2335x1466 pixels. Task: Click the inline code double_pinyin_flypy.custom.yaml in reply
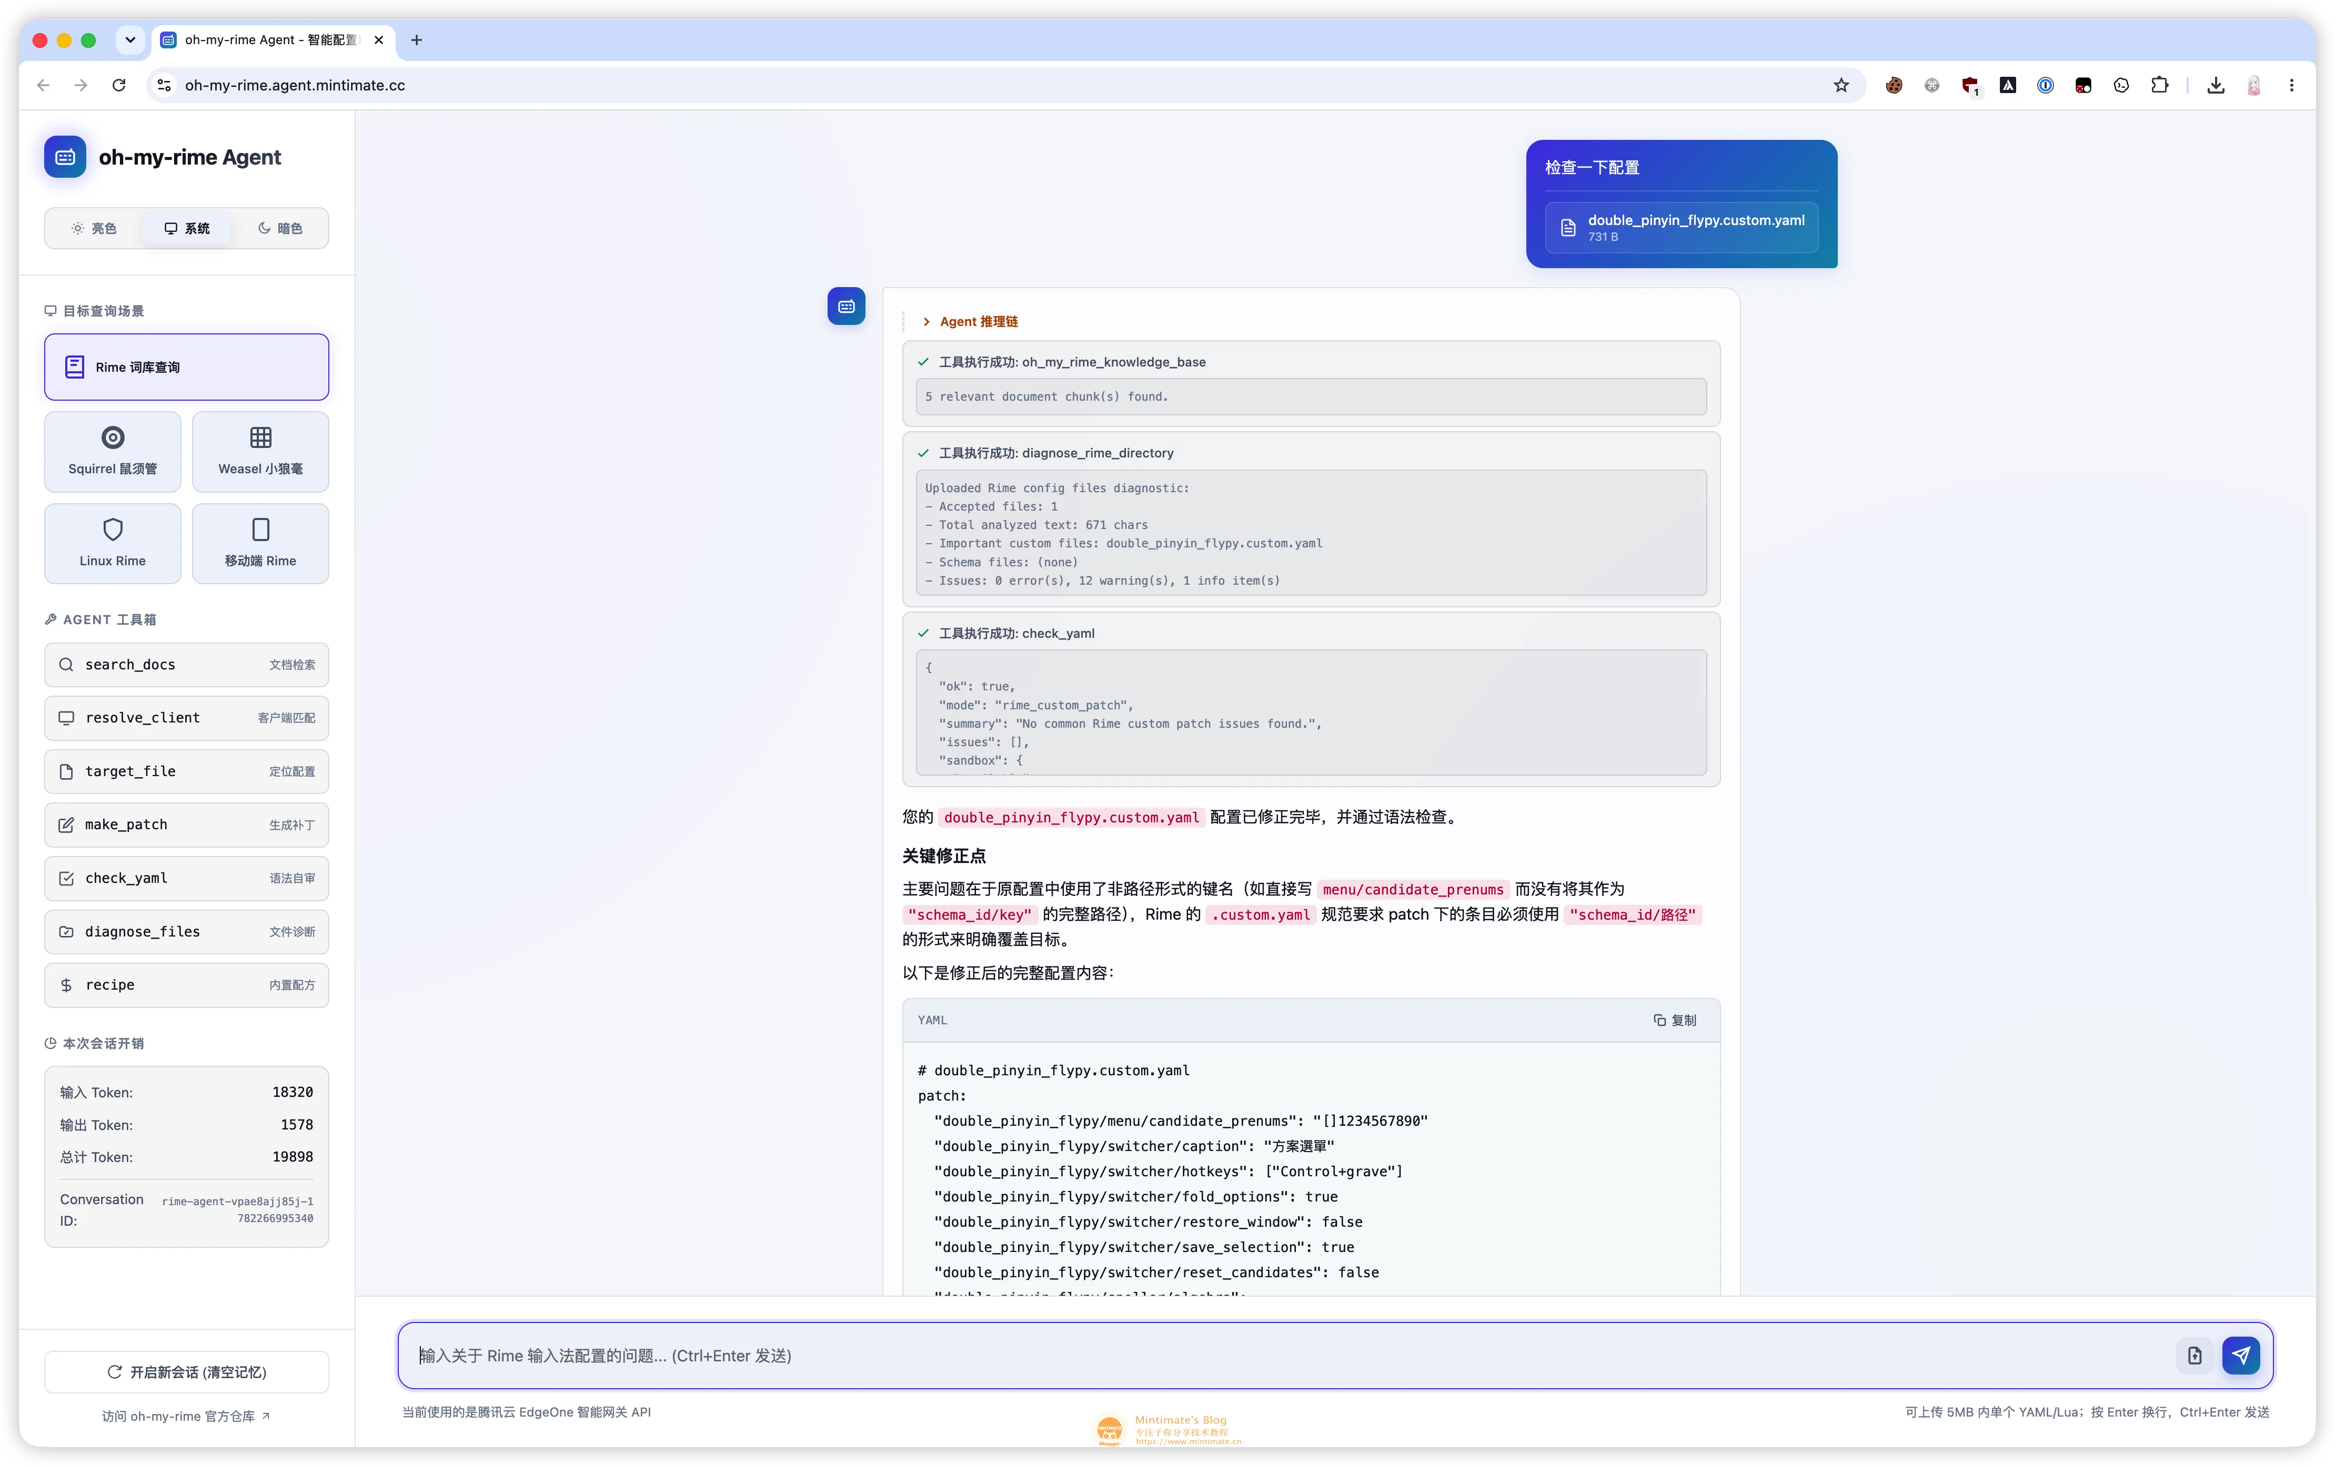click(x=1072, y=818)
